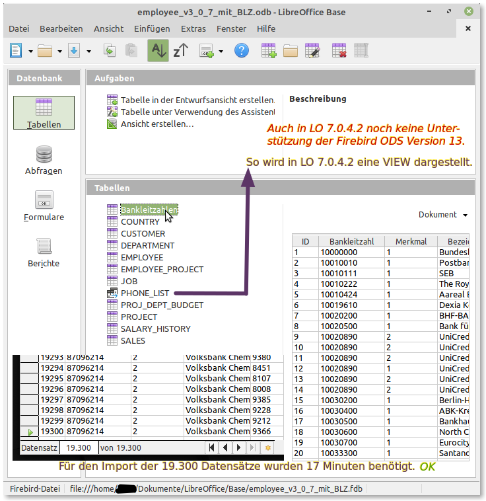Click preview cell 10010111 in row 3
The height and width of the screenshot is (501, 486).
pyautogui.click(x=351, y=273)
